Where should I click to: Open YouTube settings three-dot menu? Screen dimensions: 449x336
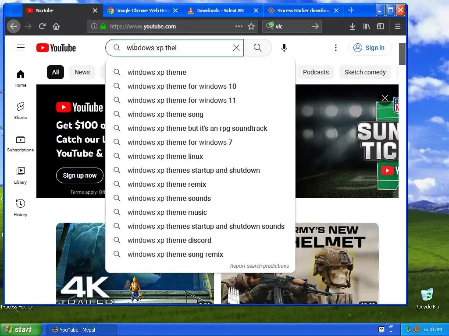[335, 48]
